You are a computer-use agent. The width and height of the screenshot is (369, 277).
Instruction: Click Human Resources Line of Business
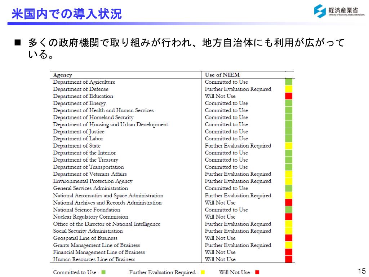click(x=94, y=259)
